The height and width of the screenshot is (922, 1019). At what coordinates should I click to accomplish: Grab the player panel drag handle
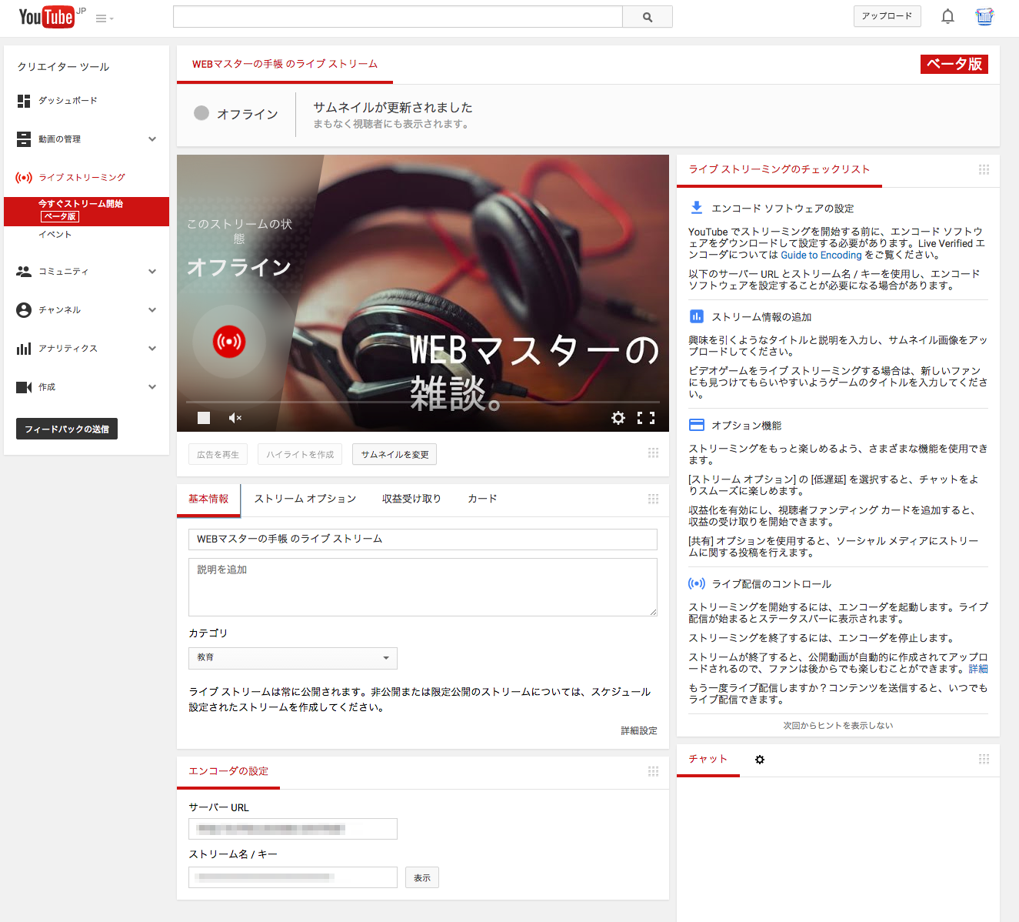coord(653,453)
